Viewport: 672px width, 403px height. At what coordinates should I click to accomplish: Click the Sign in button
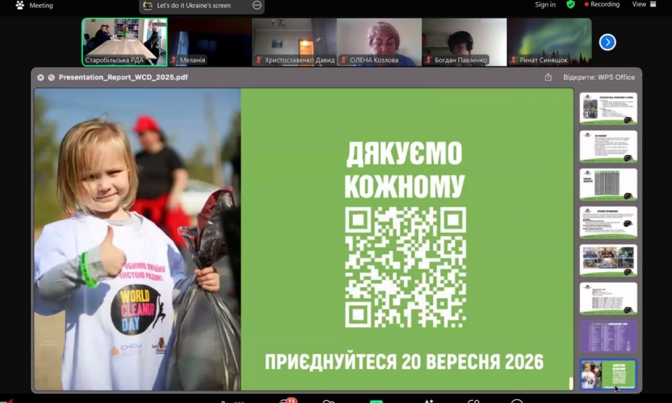click(x=545, y=5)
